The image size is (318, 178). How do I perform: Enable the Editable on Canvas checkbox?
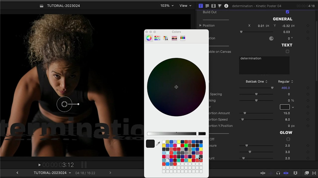pyautogui.click(x=287, y=52)
